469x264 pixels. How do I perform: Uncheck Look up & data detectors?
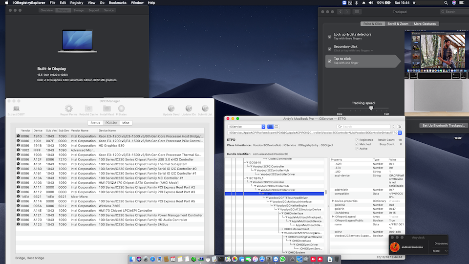coord(330,36)
